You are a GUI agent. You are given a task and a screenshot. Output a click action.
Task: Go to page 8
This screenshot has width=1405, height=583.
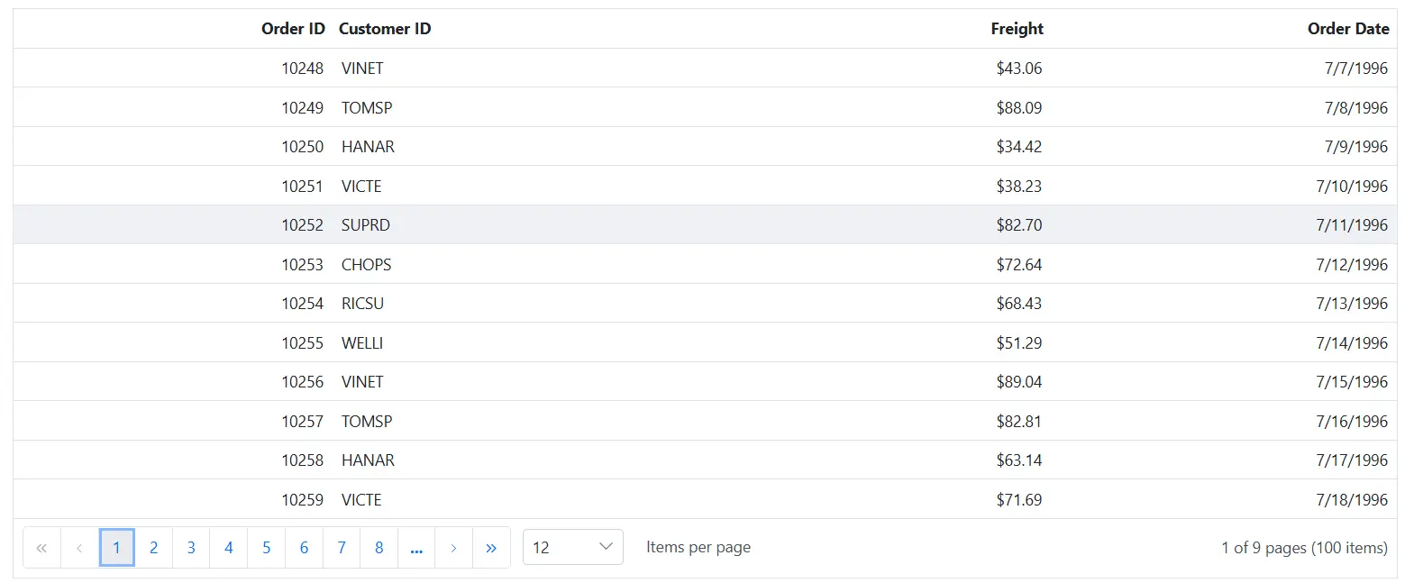pos(379,548)
